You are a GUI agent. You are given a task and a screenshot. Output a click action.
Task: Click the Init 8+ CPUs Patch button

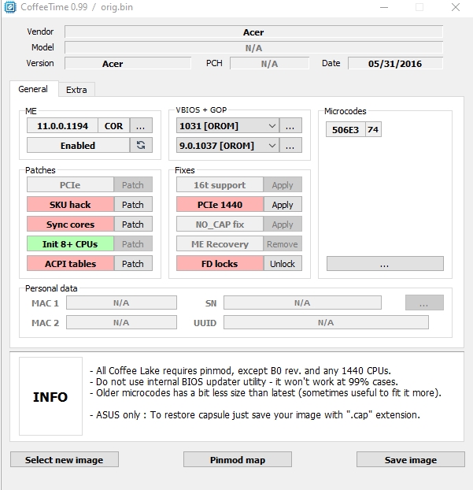point(133,243)
